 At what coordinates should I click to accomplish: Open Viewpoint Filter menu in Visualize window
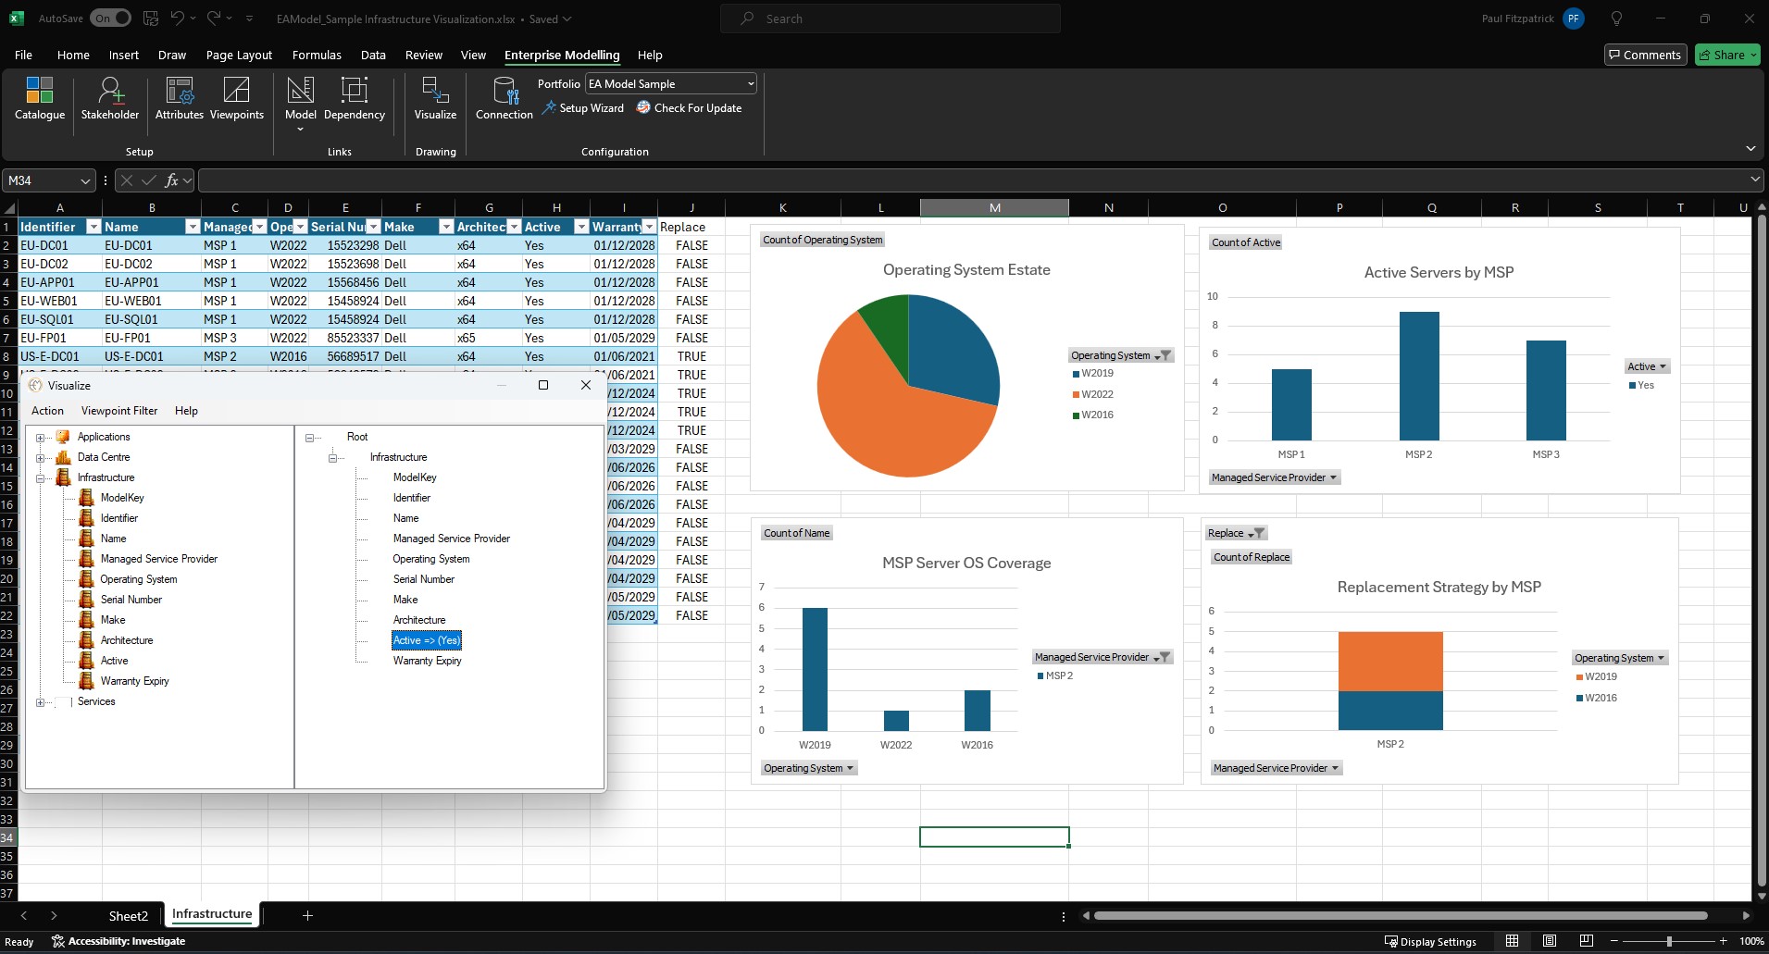119,411
